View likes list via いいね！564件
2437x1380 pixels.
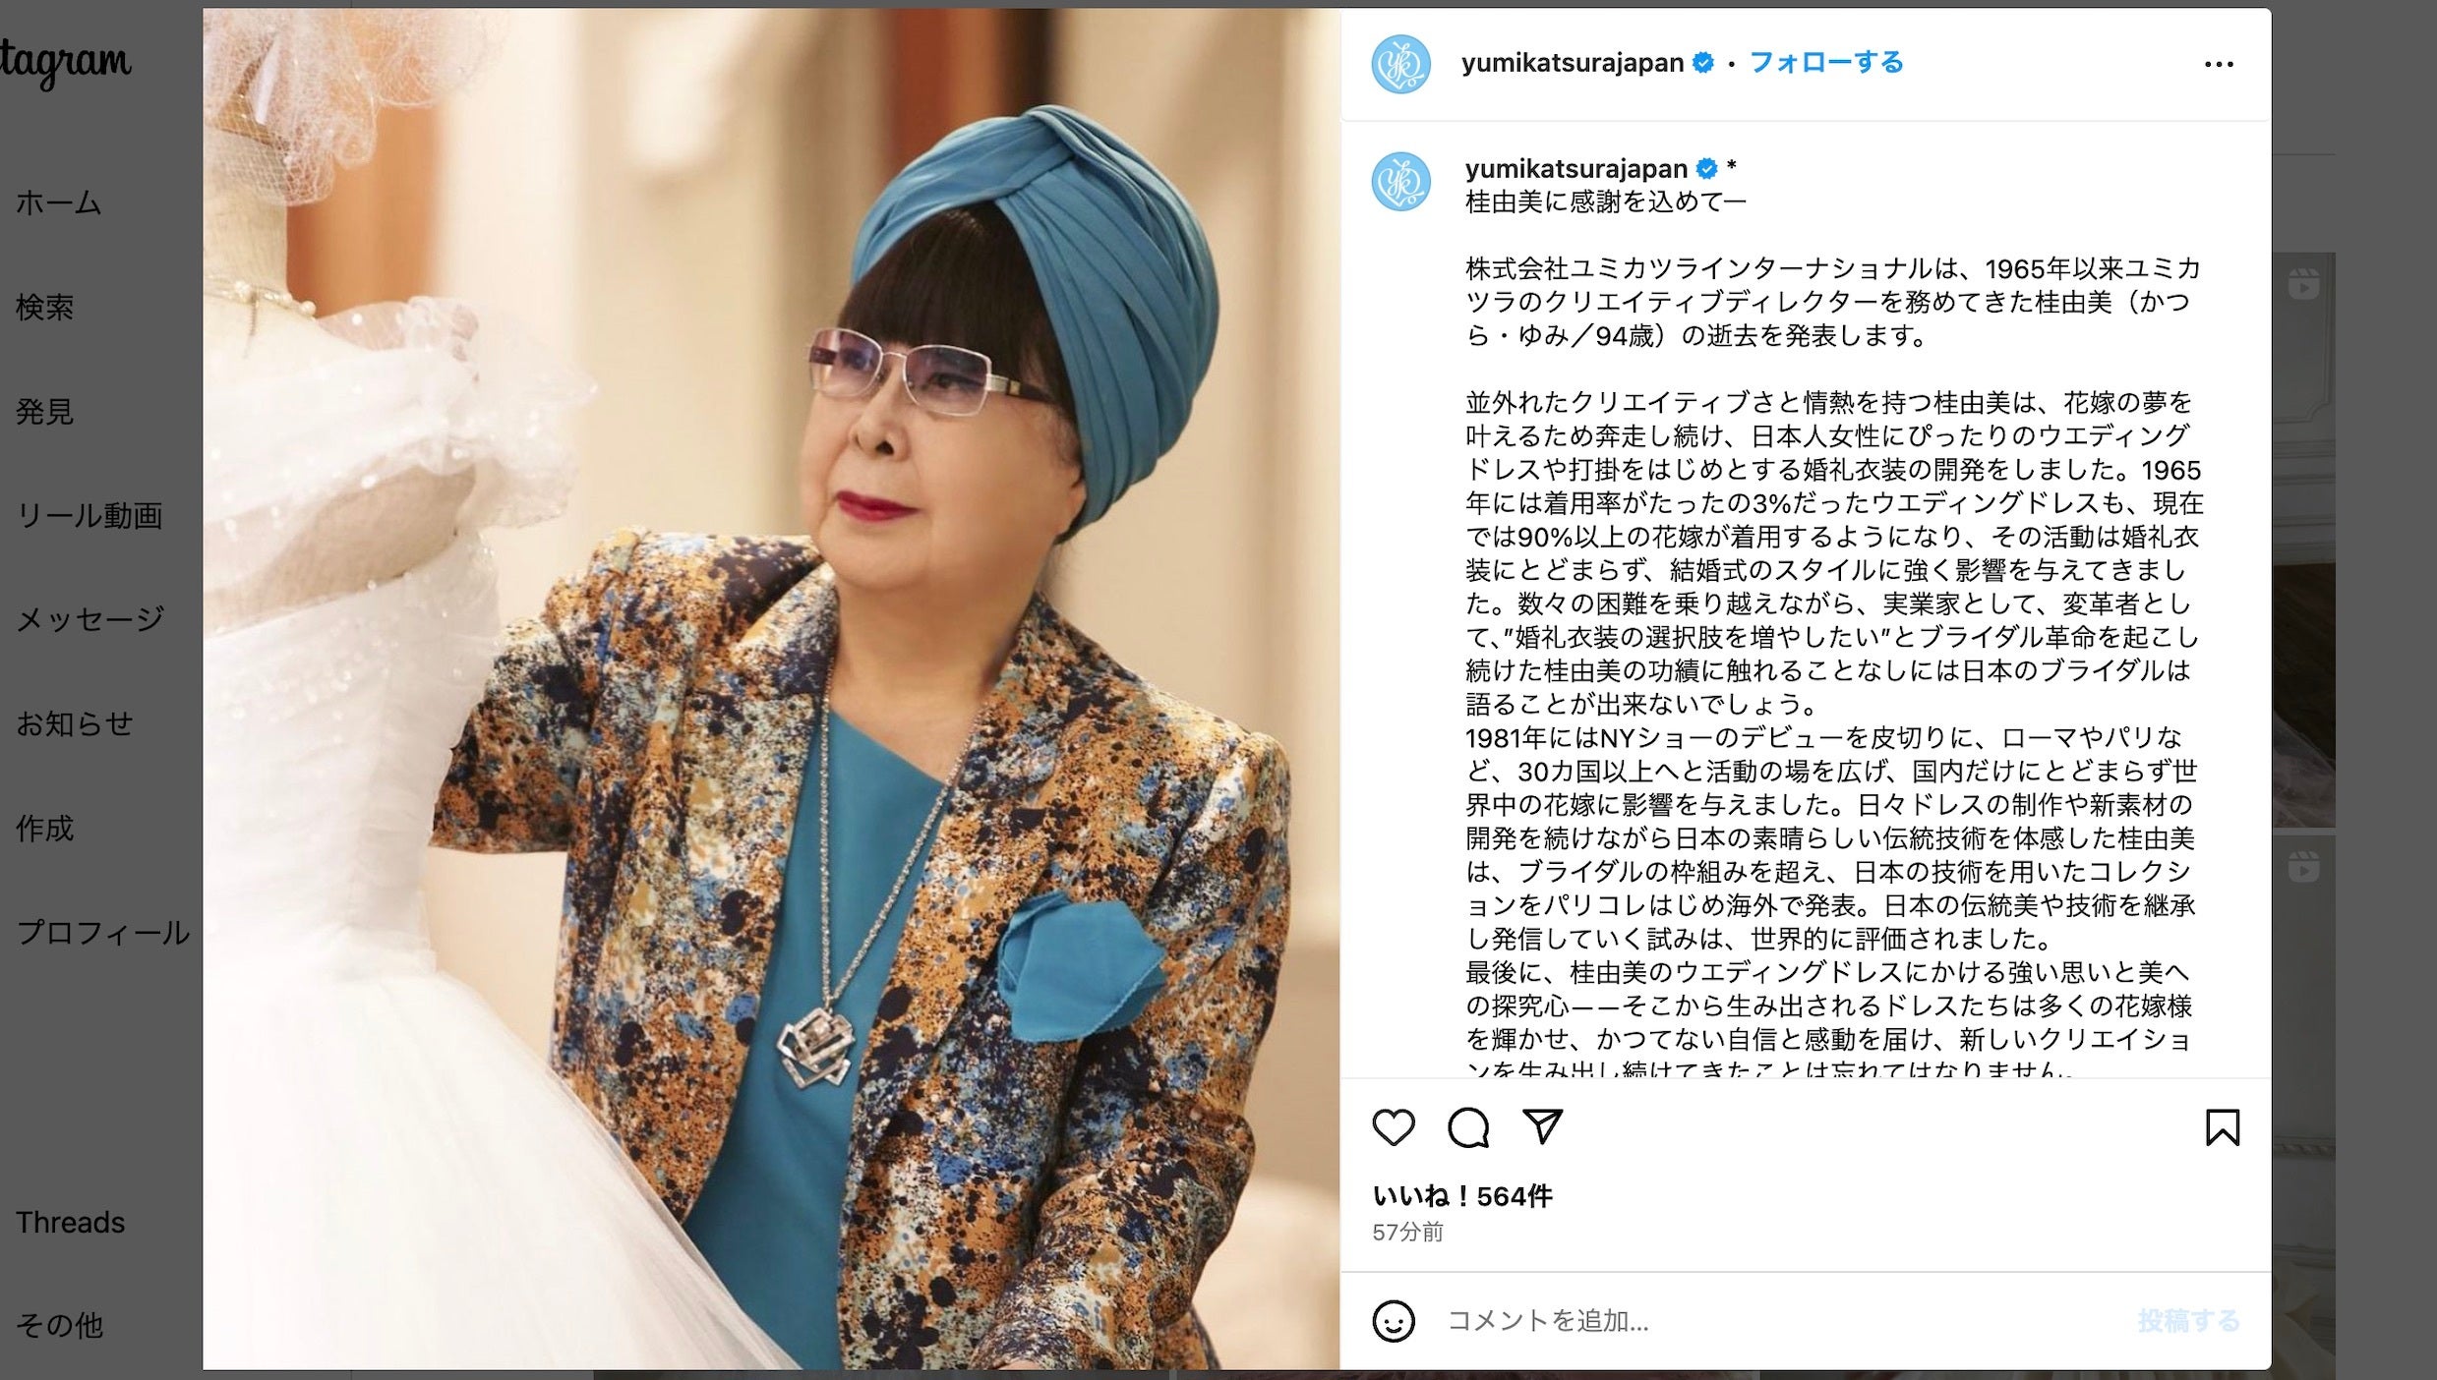(x=1461, y=1195)
